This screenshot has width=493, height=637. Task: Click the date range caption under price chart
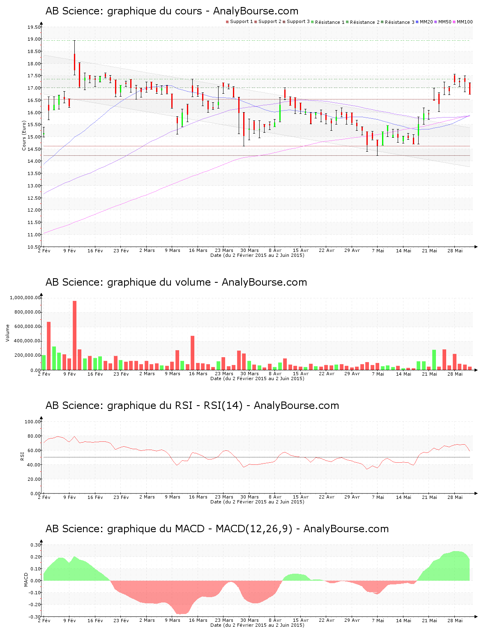tap(257, 255)
